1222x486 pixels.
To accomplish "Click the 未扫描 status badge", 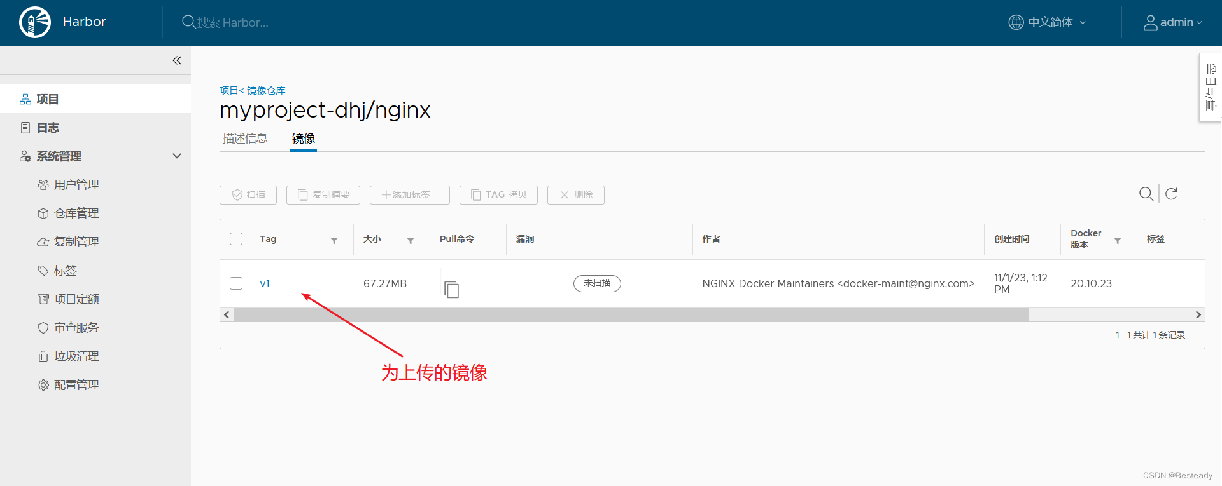I will 597,283.
